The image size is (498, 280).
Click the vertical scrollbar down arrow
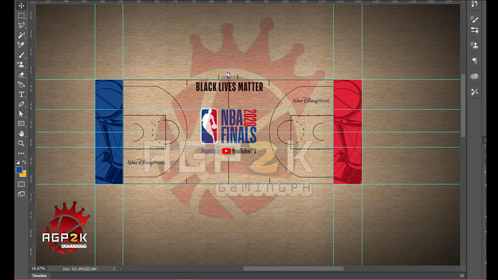463,262
